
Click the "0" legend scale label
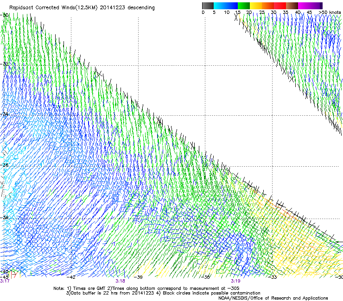click(x=203, y=13)
